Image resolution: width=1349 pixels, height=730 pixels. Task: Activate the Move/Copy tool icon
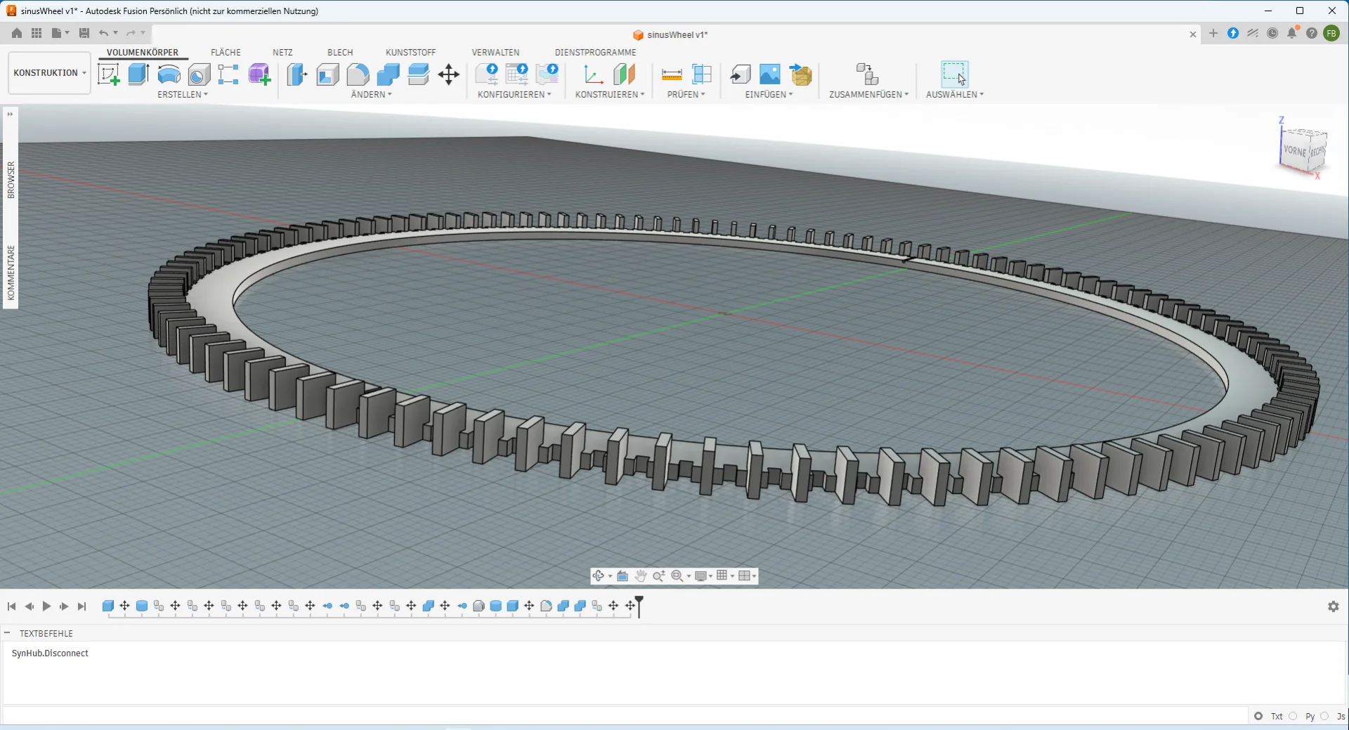click(448, 74)
